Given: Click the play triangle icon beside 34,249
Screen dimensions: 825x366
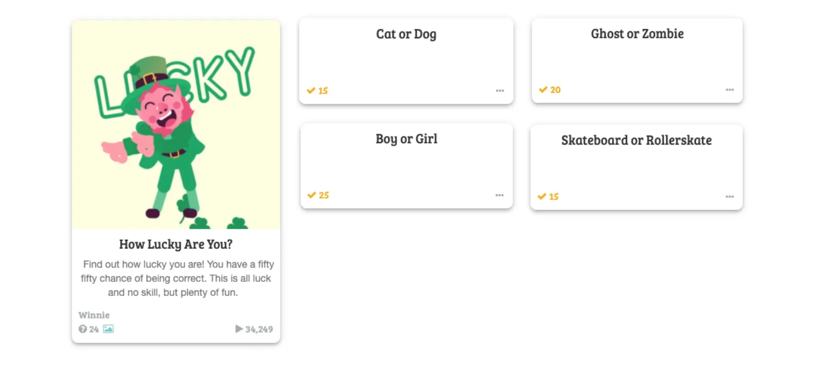Looking at the screenshot, I should pos(239,329).
